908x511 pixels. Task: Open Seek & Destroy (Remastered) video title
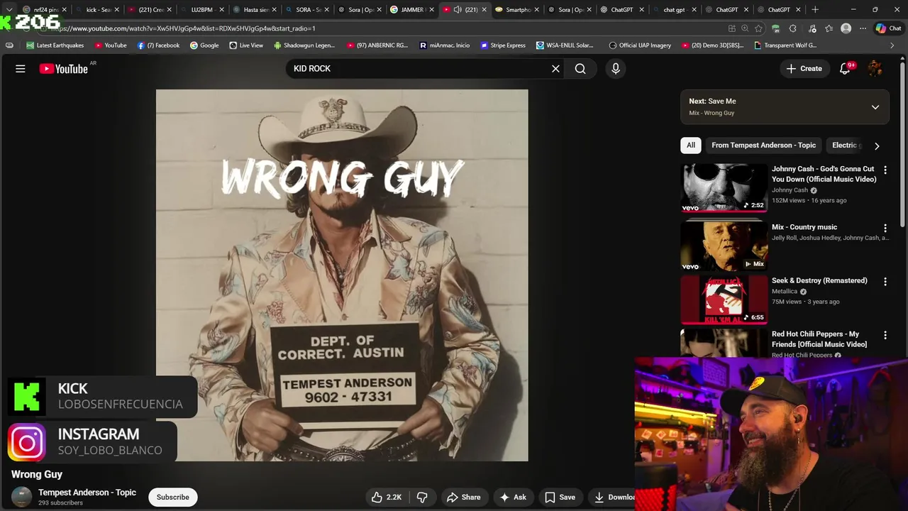coord(819,280)
